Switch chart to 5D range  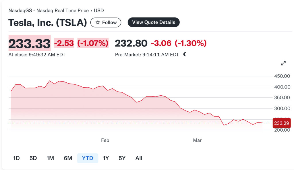(33, 158)
